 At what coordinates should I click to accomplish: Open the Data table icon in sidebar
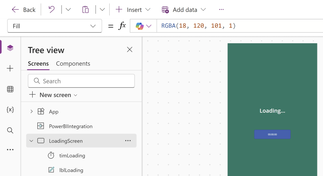[10, 89]
